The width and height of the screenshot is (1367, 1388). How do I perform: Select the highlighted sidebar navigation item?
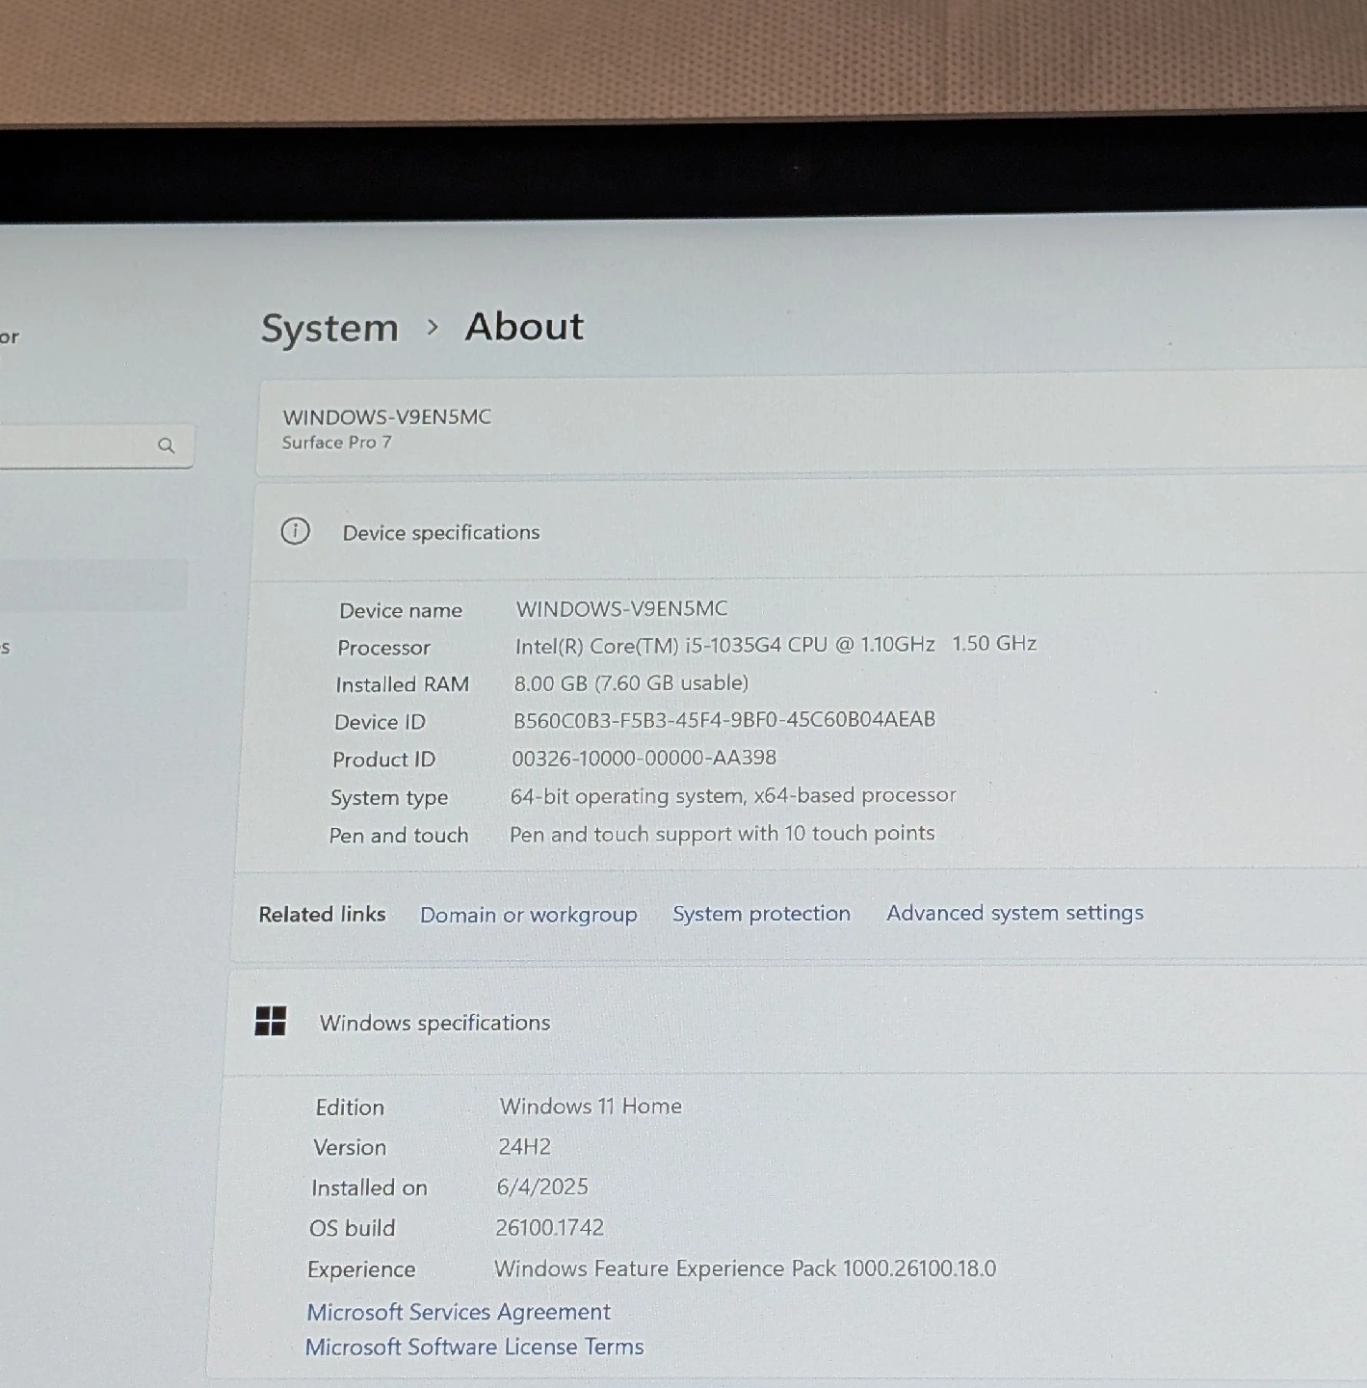[92, 585]
